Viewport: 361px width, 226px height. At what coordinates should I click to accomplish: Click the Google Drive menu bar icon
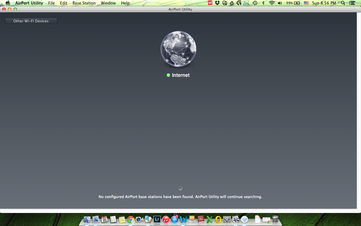click(232, 3)
